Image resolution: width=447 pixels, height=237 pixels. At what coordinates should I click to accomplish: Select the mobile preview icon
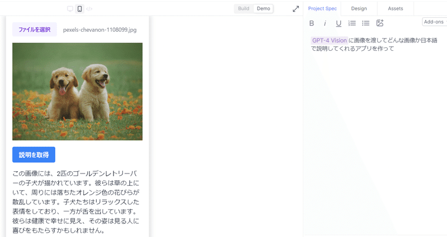pyautogui.click(x=79, y=9)
